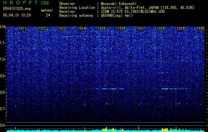Click the meteor echo trace after 1328
This screenshot has width=208, height=132.
tap(175, 89)
